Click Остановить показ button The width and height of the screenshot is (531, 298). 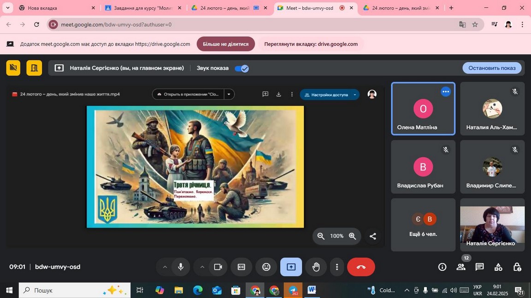(492, 68)
